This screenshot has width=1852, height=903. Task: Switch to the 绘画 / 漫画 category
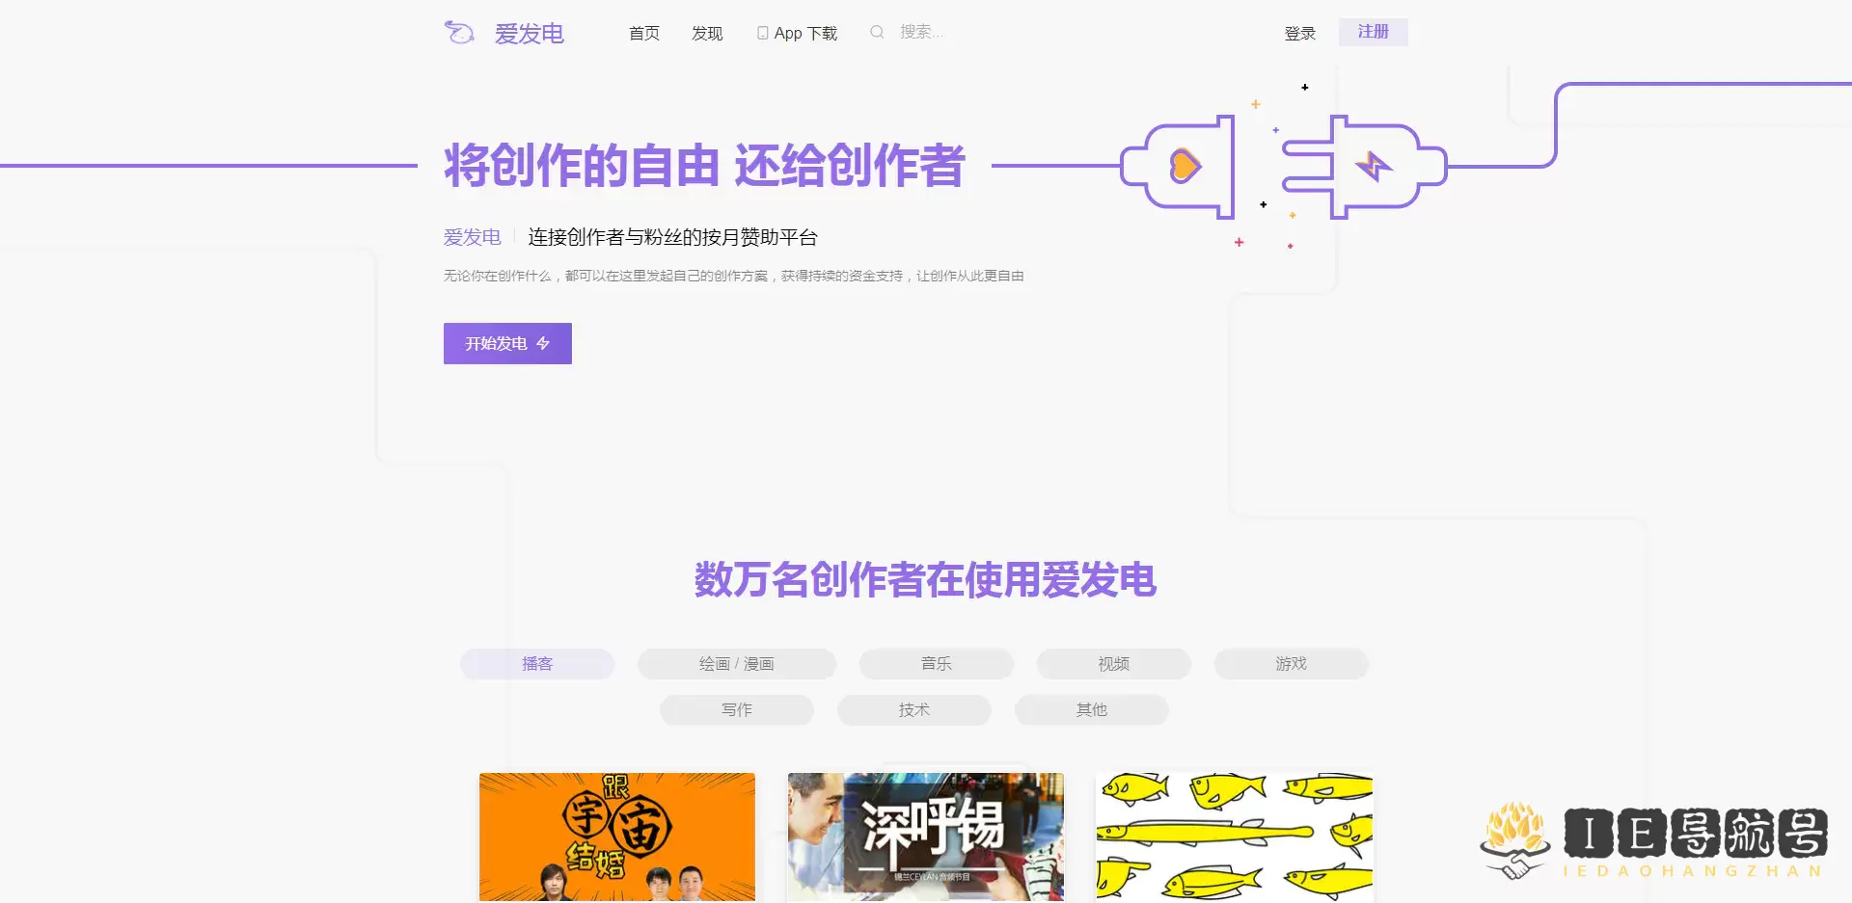pyautogui.click(x=736, y=663)
